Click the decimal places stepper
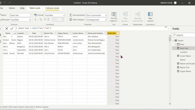The width and height of the screenshot is (195, 110). click(x=62, y=20)
